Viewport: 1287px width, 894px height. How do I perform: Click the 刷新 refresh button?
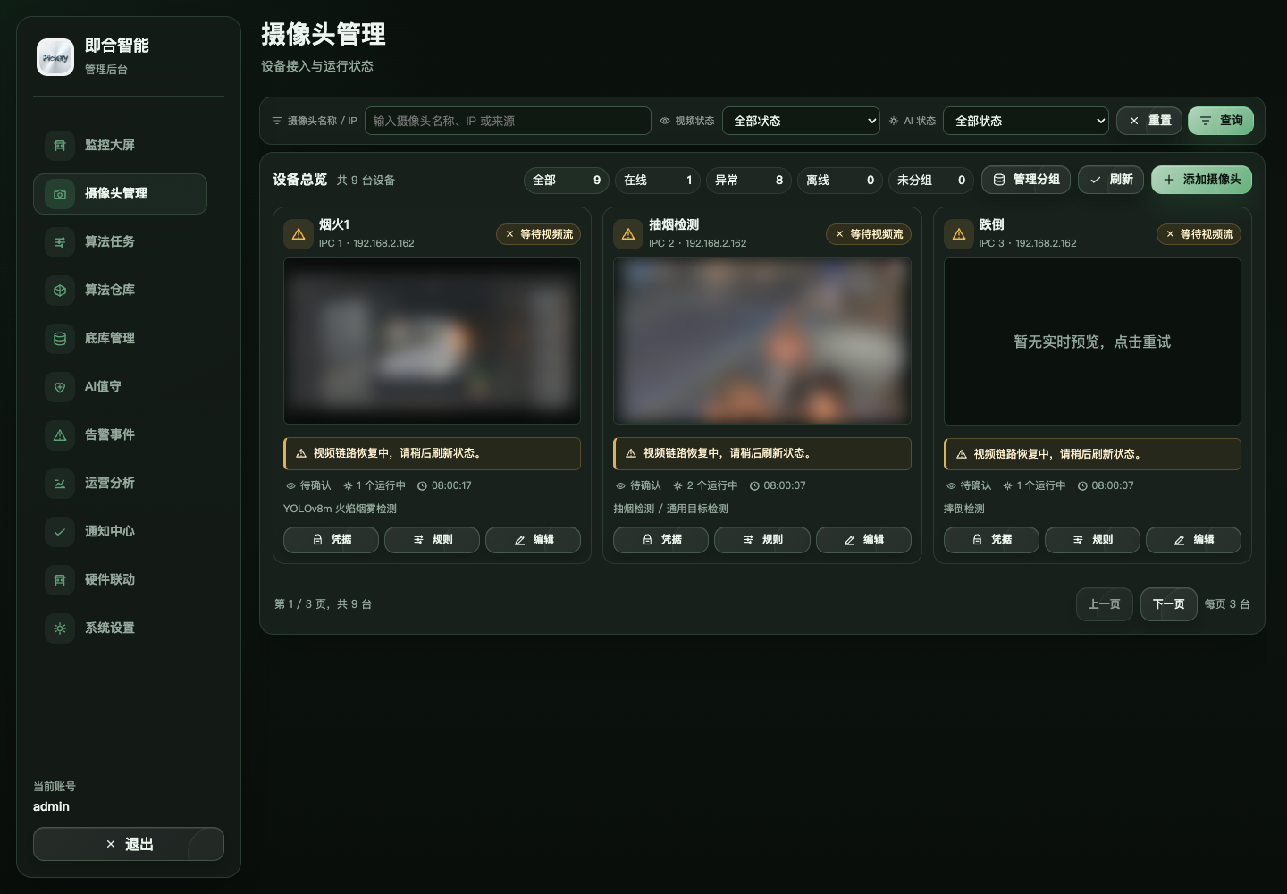click(1111, 180)
